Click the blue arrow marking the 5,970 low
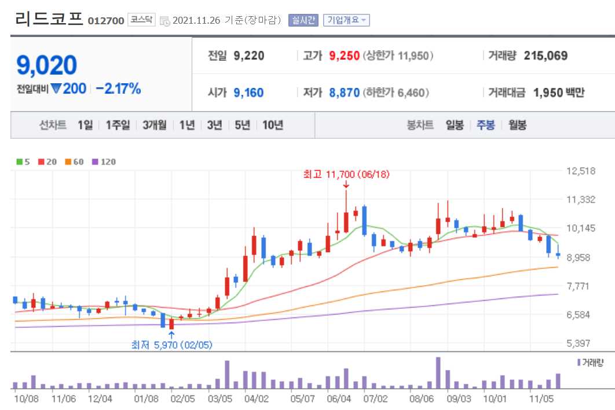This screenshot has width=615, height=410. tap(171, 334)
